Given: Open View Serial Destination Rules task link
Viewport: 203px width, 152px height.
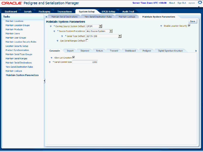Looking at the screenshot, I should 19,67.
